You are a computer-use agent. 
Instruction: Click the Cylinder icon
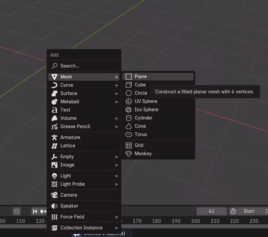128,118
